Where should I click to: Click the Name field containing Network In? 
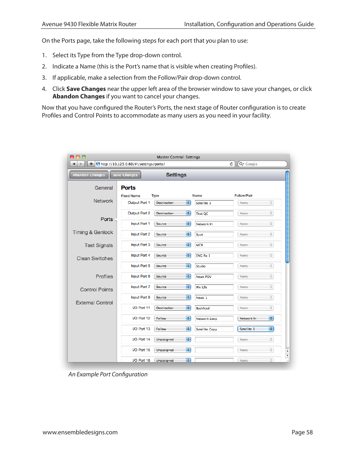tap(214, 224)
